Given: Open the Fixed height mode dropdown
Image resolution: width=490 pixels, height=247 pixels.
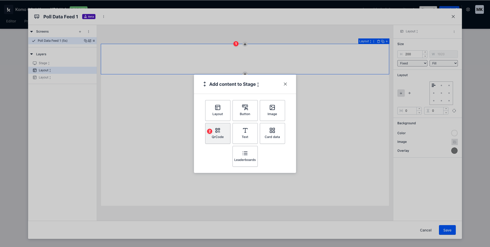Looking at the screenshot, I should point(412,63).
